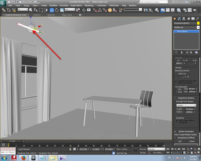Screen dimensions: 201x161
Task: Enable Light Shape Visible in Rendering
Action: [177, 121]
